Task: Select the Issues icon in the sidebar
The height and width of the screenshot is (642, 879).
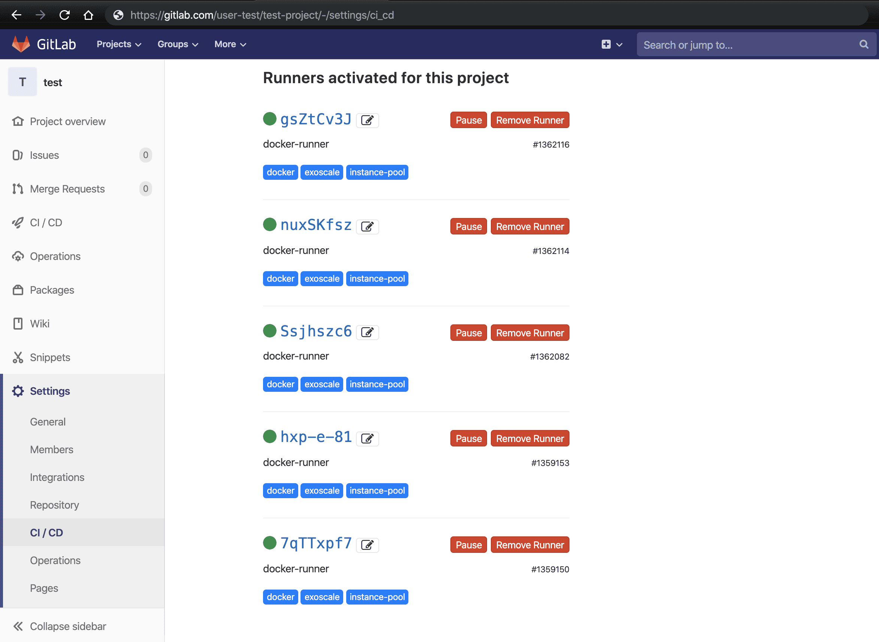Action: tap(18, 155)
